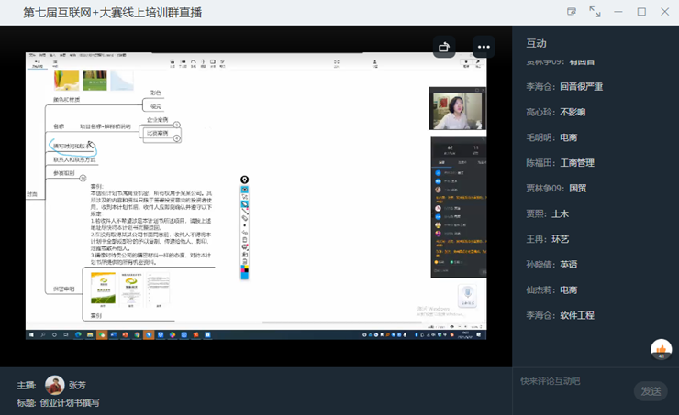Click the presenter's webcam thumbnail
The width and height of the screenshot is (679, 415).
(x=457, y=110)
